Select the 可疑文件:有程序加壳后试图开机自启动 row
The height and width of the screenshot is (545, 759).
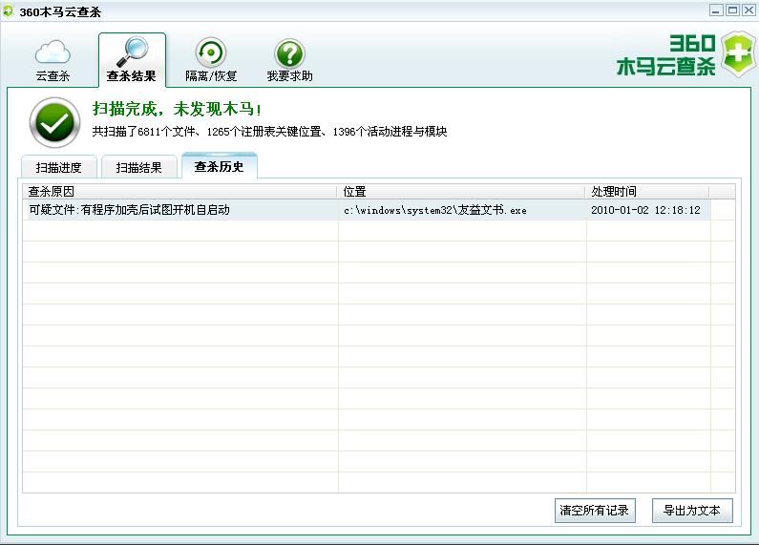point(367,210)
